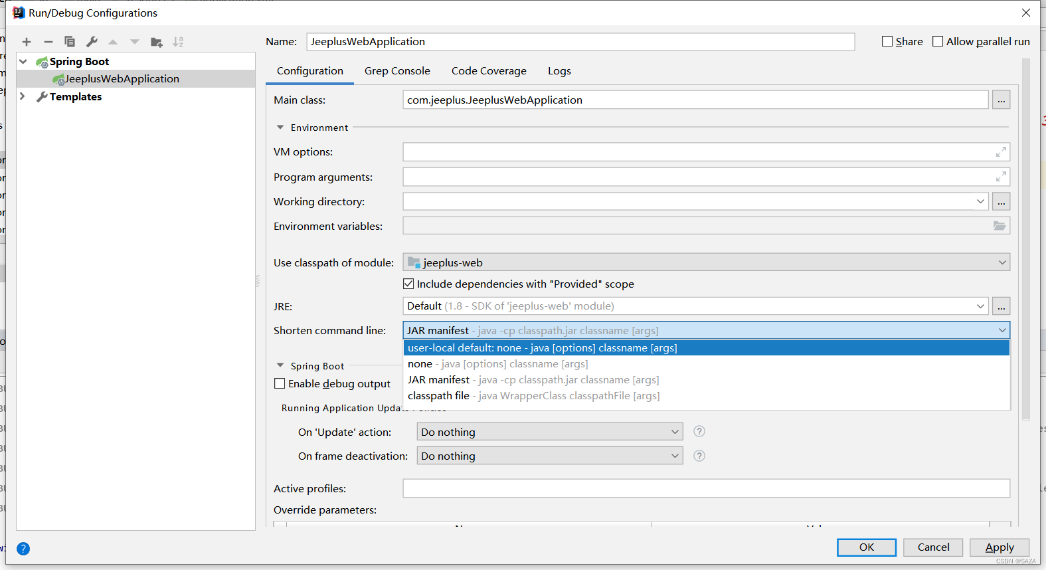
Task: Select classpath file option
Action: pyautogui.click(x=707, y=395)
